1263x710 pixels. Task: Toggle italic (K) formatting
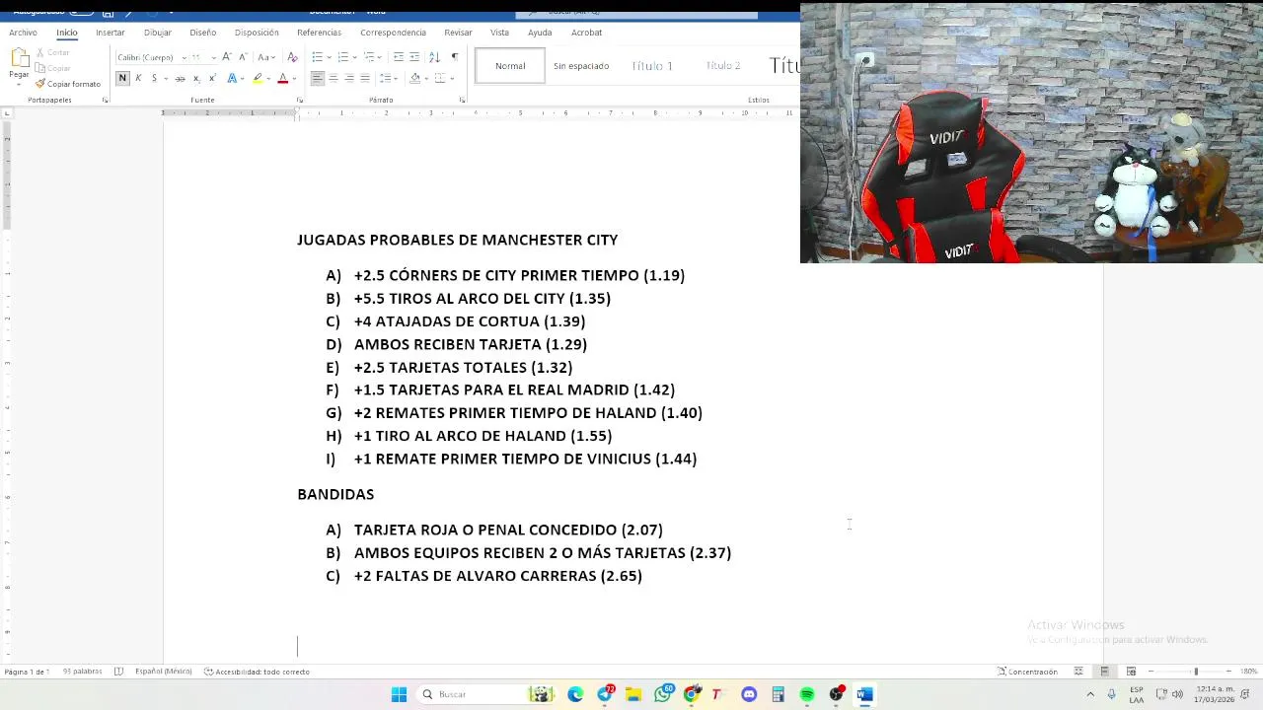click(x=138, y=78)
